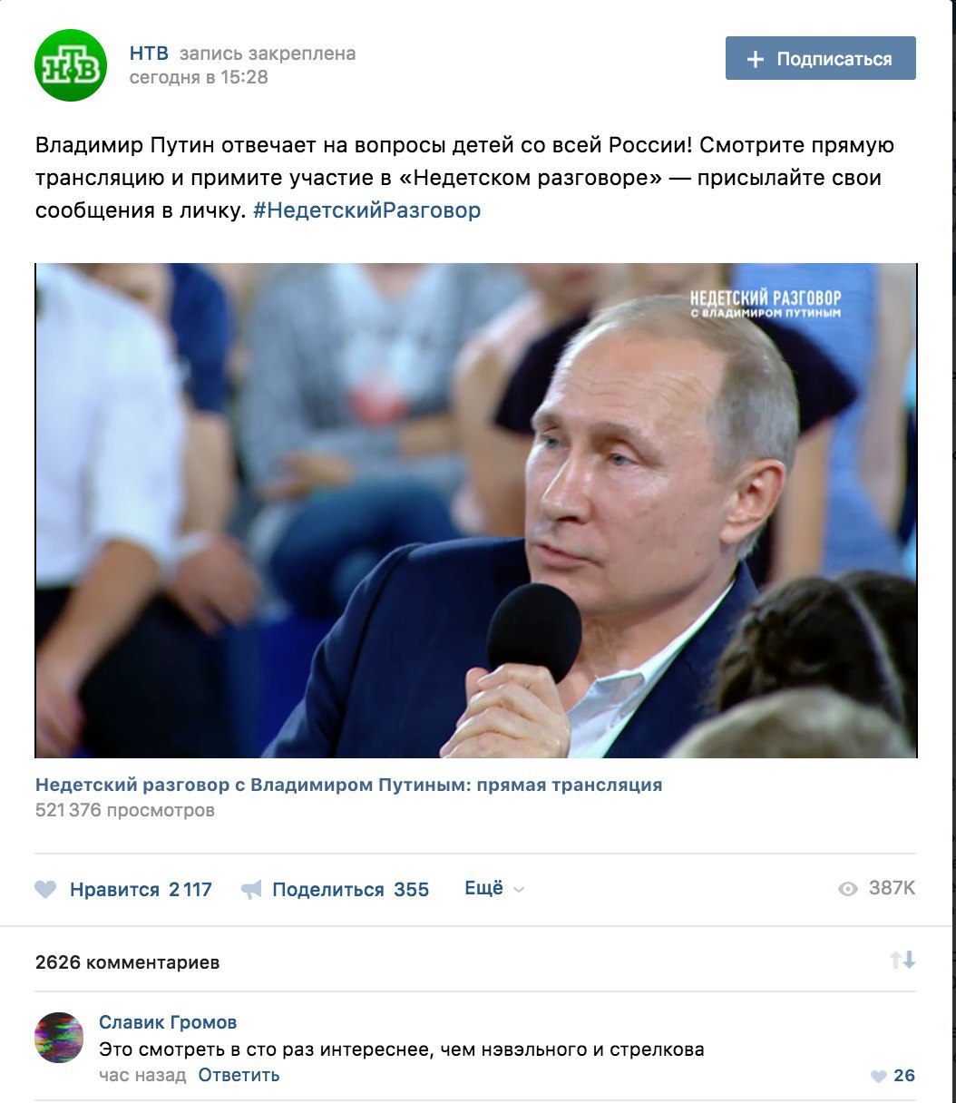Toggle comment sort order arrows
Image resolution: width=956 pixels, height=1103 pixels.
902,960
